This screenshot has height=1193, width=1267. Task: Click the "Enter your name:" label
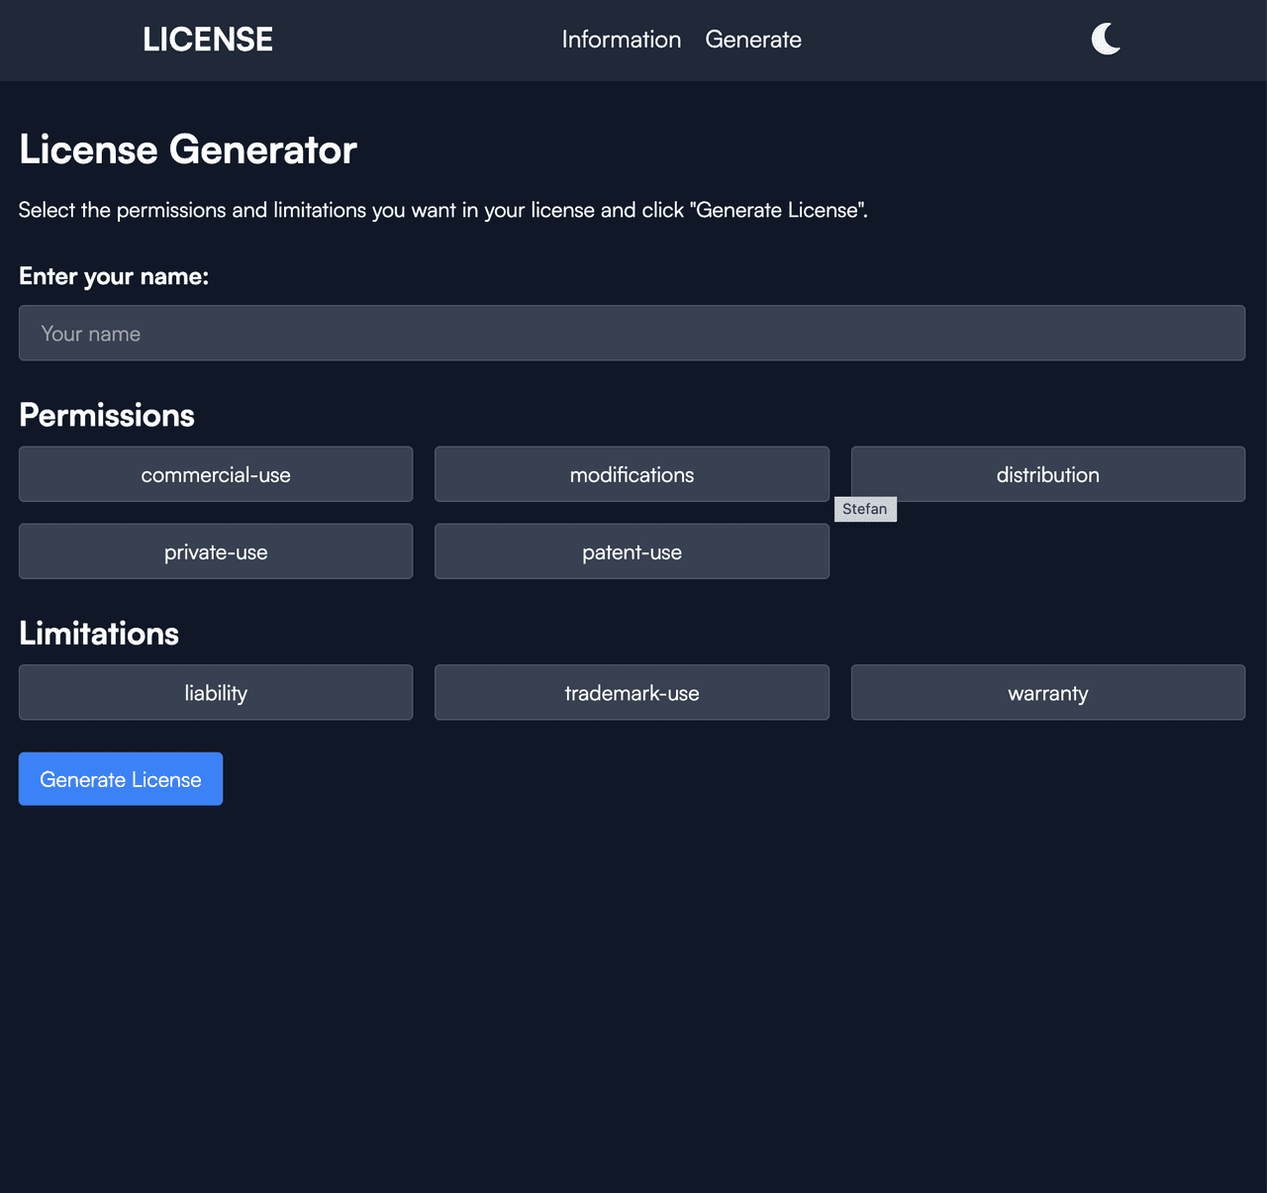pyautogui.click(x=114, y=276)
